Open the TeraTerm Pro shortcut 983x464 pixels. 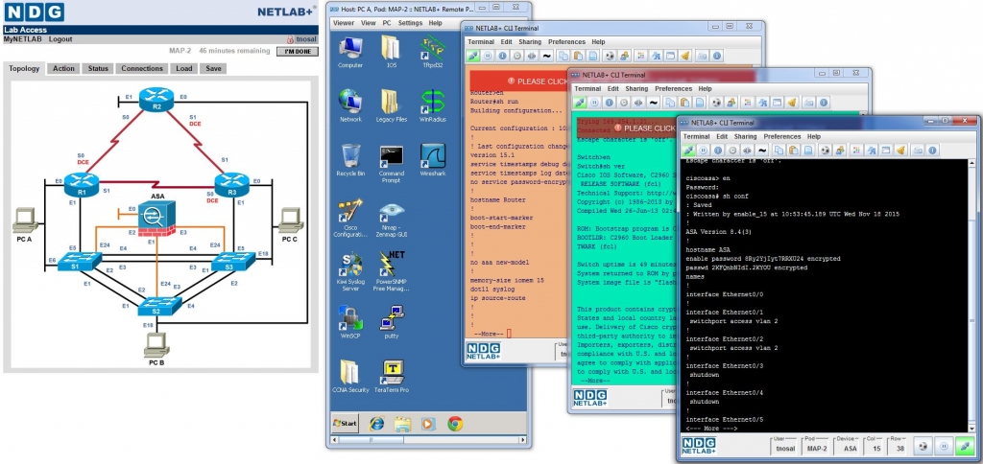point(392,376)
